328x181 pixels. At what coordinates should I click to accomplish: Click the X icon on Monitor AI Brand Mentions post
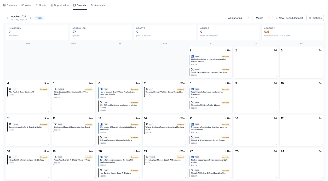click(192, 137)
